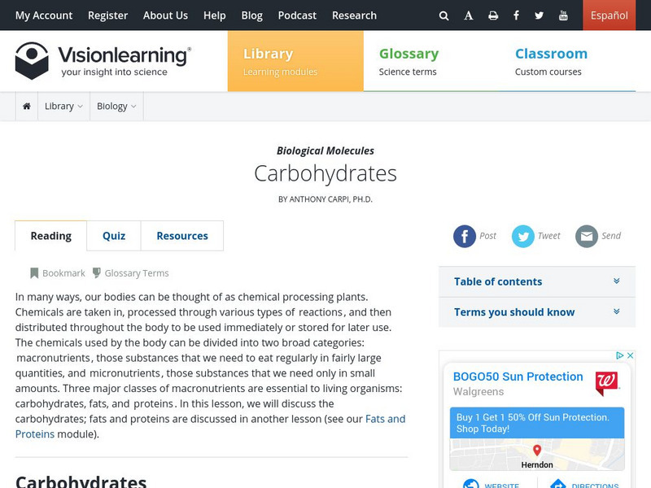Switch to the Resources tab

click(x=182, y=236)
